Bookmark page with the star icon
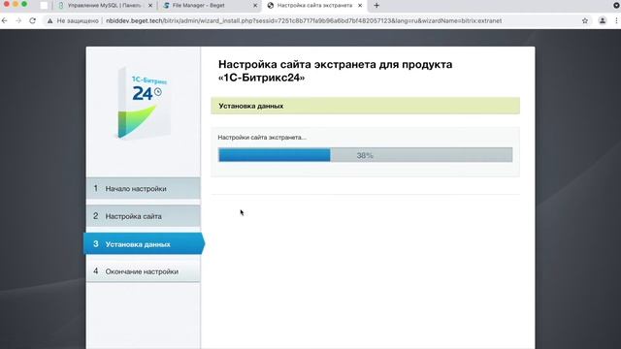The image size is (621, 349). point(585,20)
